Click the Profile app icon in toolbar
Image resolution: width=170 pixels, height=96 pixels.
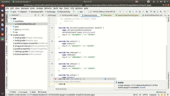coord(136,12)
